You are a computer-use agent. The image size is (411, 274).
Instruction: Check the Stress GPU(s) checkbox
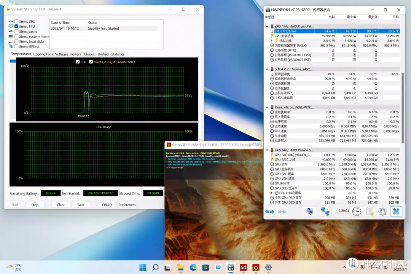tap(16, 46)
